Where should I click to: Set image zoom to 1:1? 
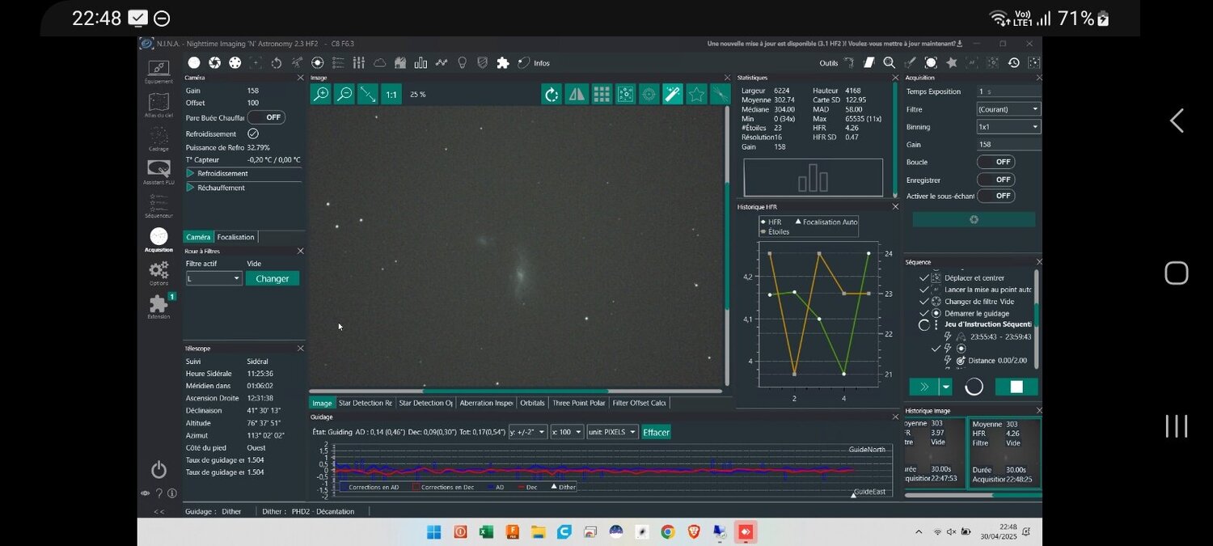coord(391,95)
